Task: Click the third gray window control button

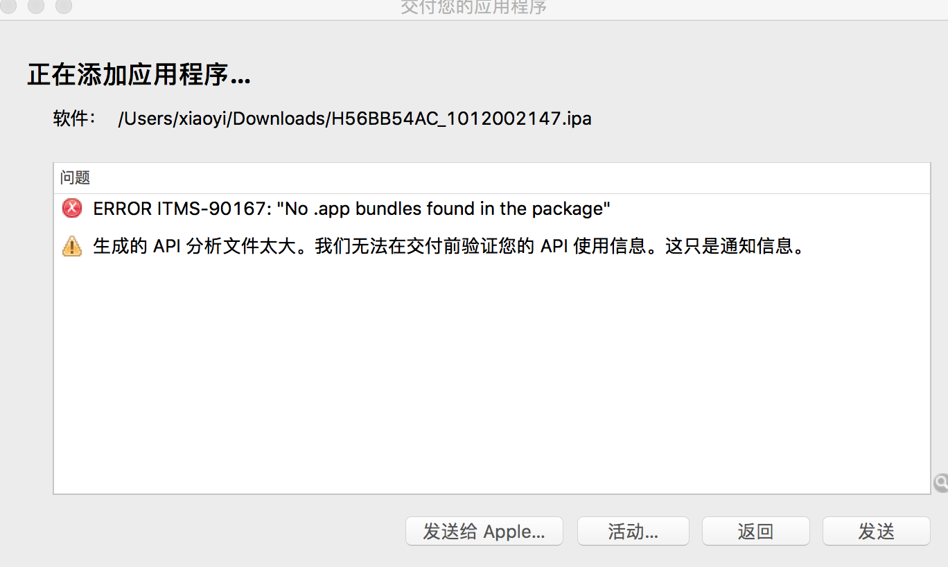Action: point(63,6)
